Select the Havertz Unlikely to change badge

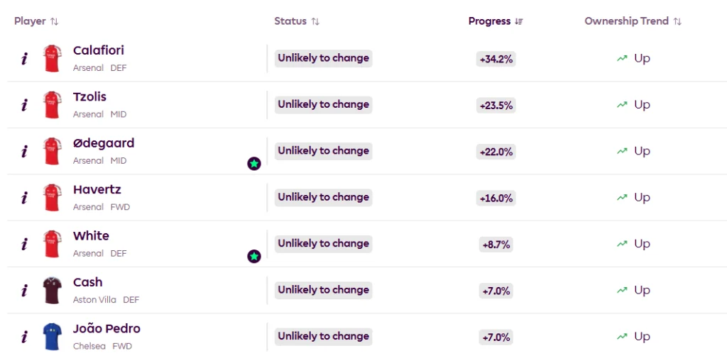(323, 197)
